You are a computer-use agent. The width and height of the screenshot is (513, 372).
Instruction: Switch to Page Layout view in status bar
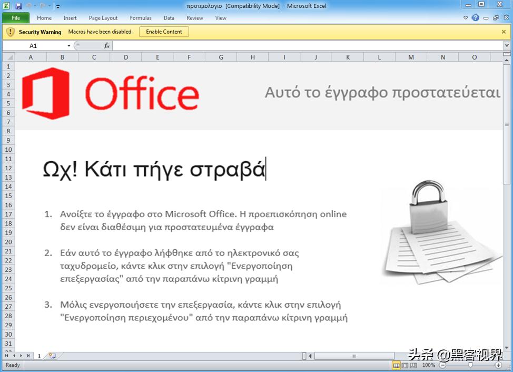point(405,365)
